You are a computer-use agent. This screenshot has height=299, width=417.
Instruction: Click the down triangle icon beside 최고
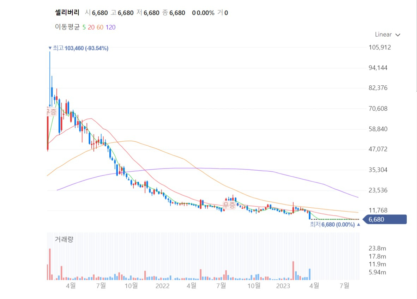[x=50, y=48]
